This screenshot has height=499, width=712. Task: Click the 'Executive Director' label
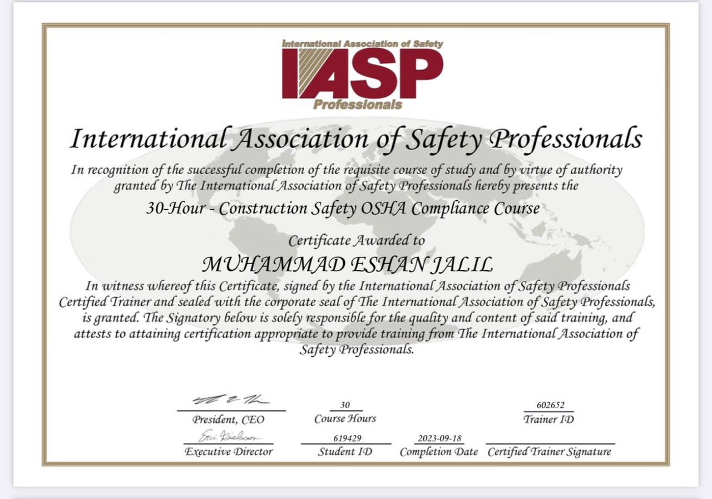point(229,452)
